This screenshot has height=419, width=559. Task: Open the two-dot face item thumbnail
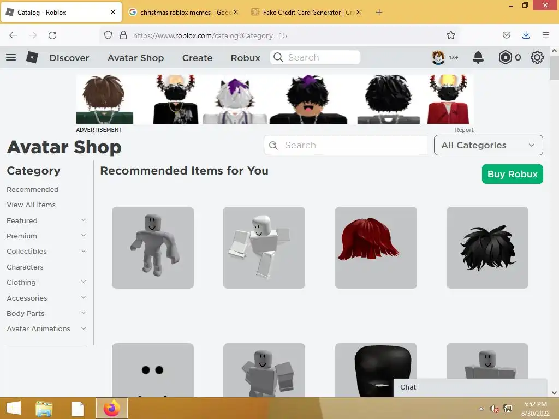[x=153, y=370]
